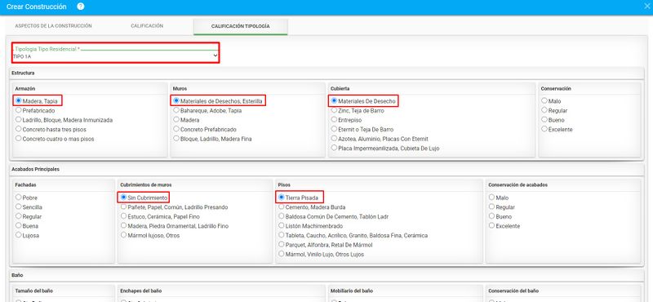Switch to the Calificación tab
This screenshot has height=302, width=653.
click(147, 26)
